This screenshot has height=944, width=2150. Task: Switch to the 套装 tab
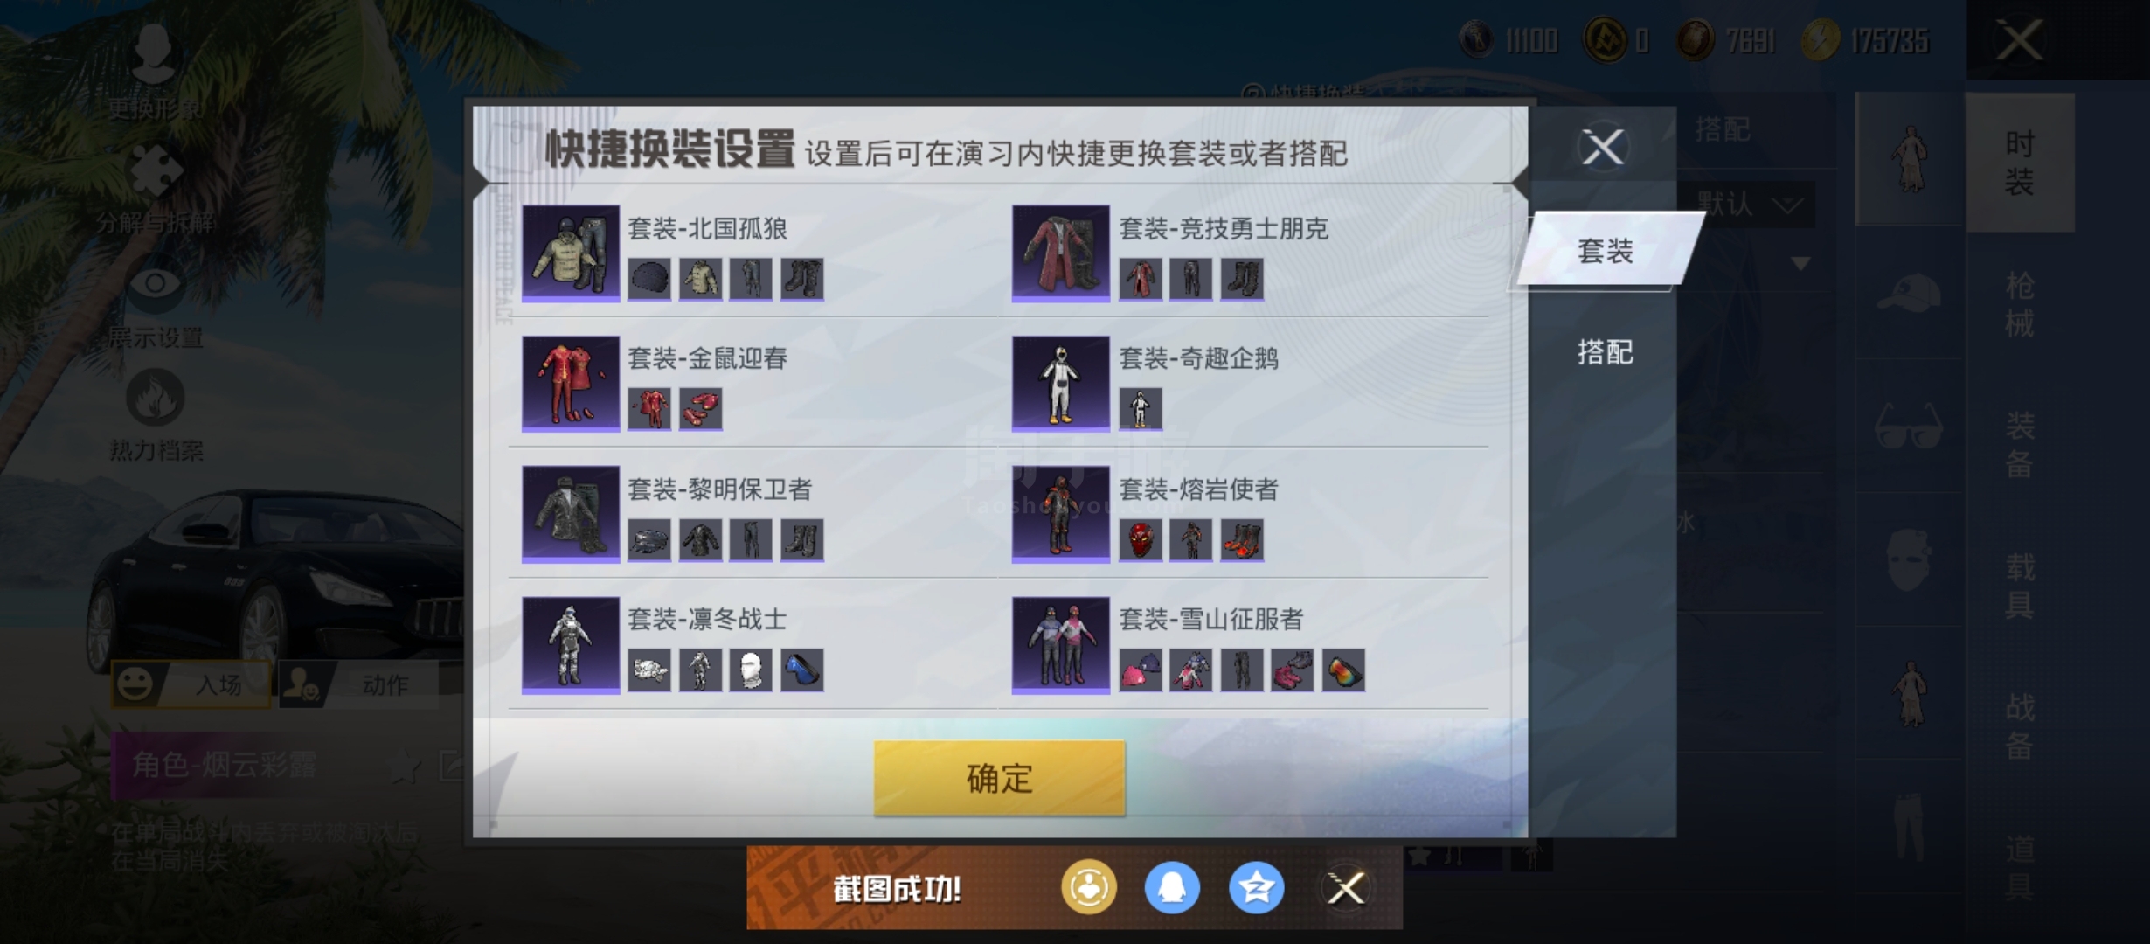tap(1606, 251)
